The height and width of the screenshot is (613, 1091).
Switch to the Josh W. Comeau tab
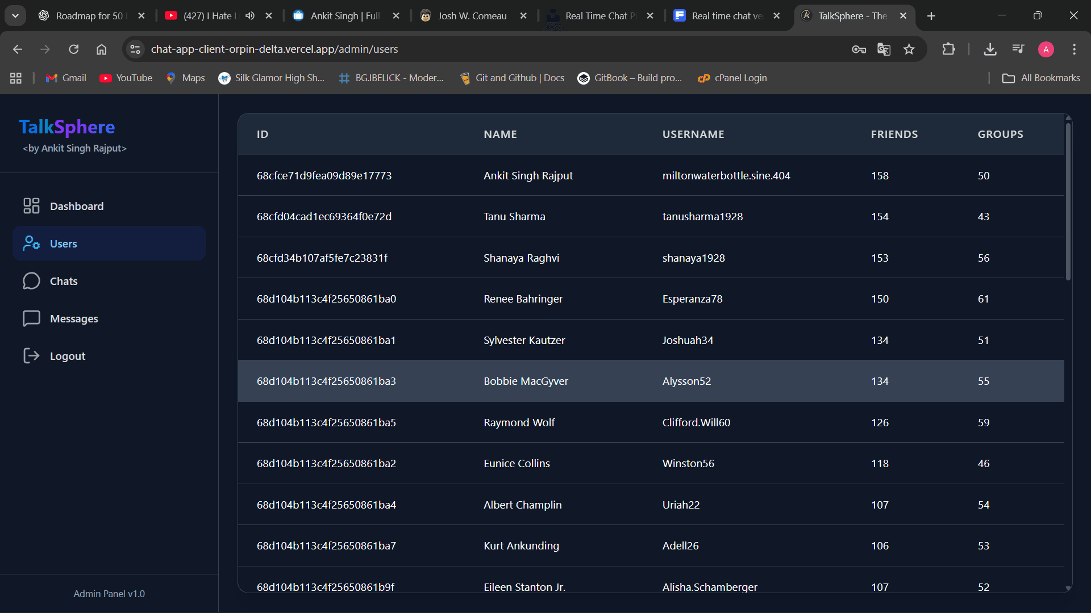pyautogui.click(x=472, y=16)
